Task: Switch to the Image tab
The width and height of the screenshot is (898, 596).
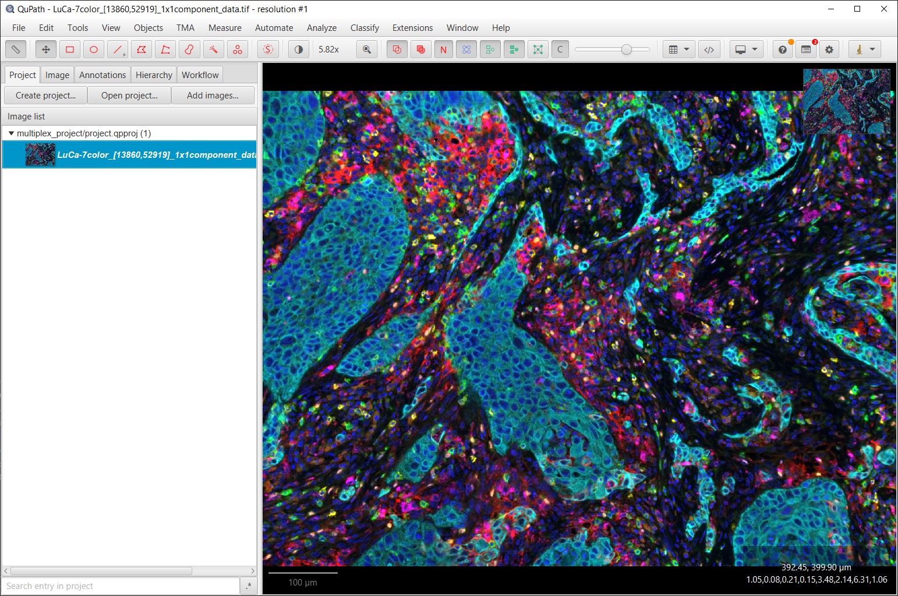Action: (x=57, y=75)
